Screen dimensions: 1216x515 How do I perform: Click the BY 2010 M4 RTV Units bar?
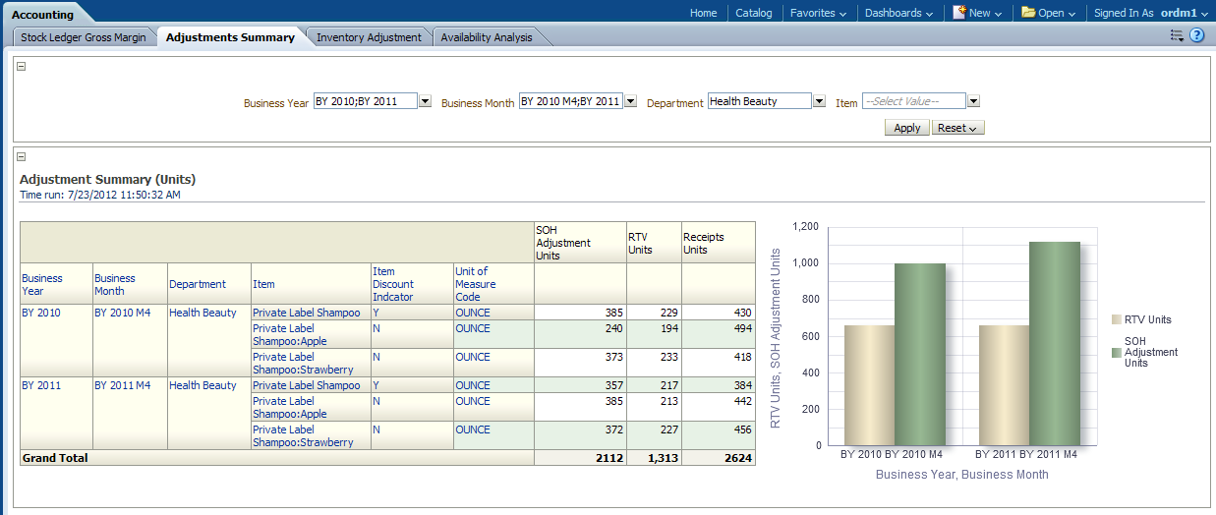click(x=869, y=385)
